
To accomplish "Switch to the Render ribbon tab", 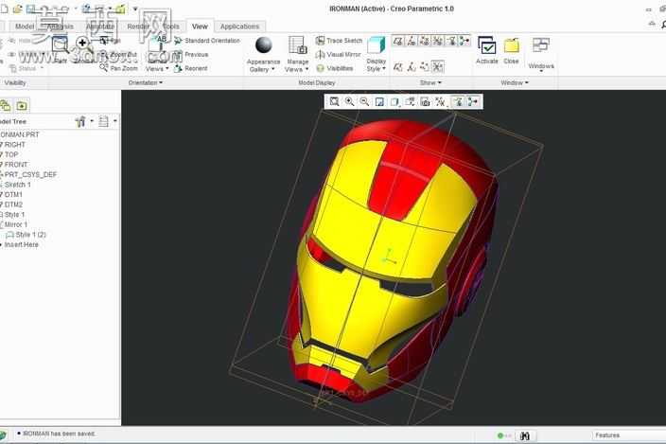I will [x=137, y=27].
